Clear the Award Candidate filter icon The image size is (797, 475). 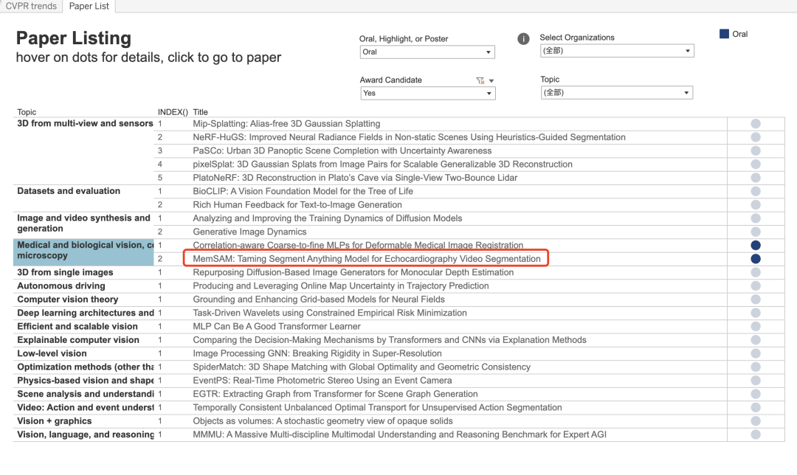point(480,80)
